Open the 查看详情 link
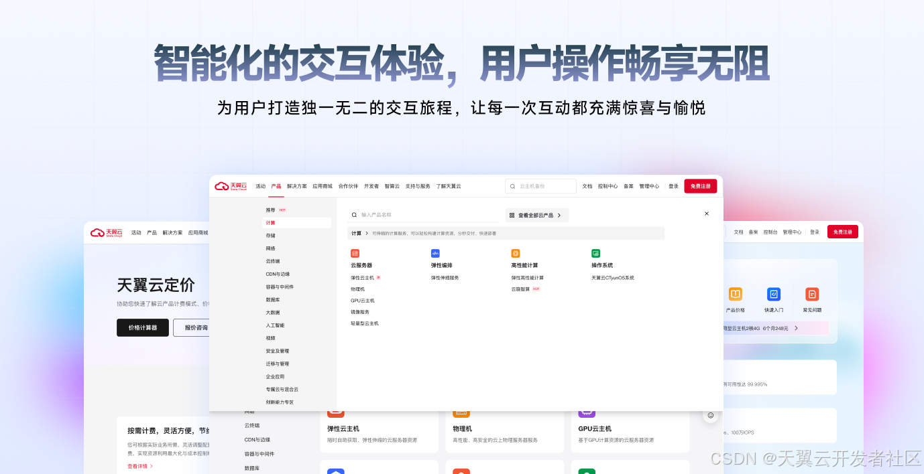 (x=139, y=466)
